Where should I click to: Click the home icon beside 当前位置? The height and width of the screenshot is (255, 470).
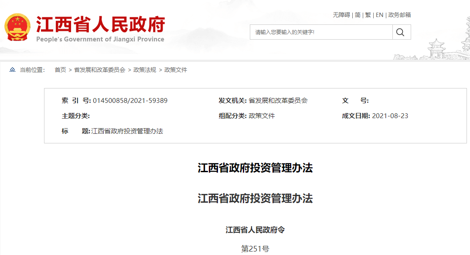tap(12, 70)
